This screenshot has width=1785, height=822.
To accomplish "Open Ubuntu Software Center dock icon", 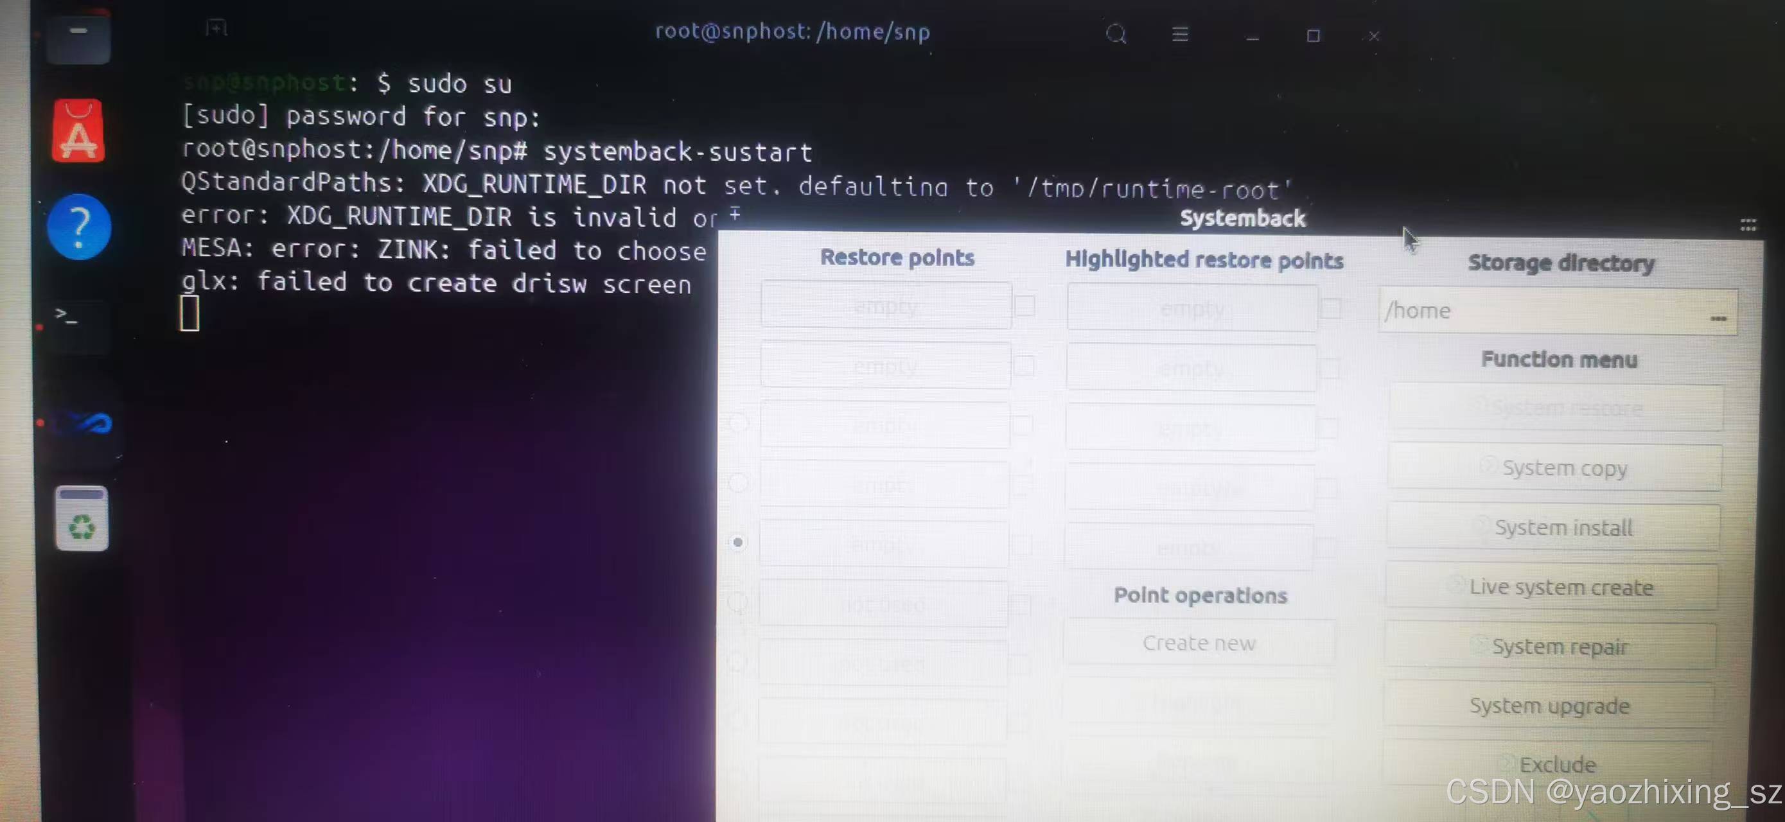I will click(78, 131).
